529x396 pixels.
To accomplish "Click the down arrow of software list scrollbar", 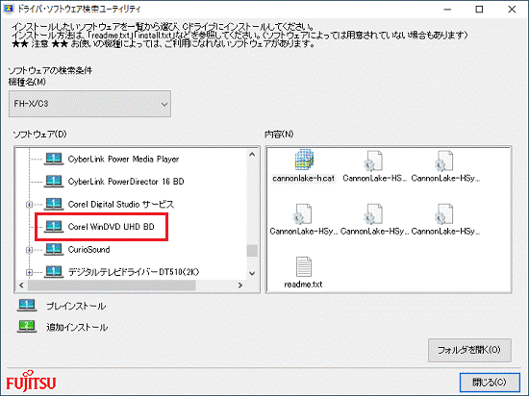I will click(252, 273).
